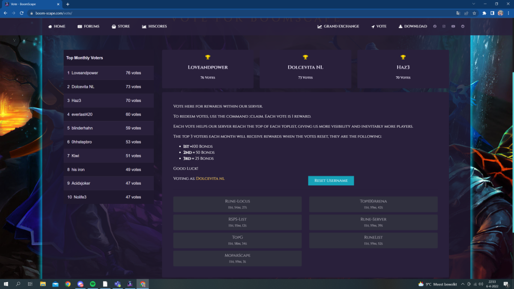This screenshot has height=289, width=514.
Task: Open Windows taskbar search
Action: coord(18,284)
